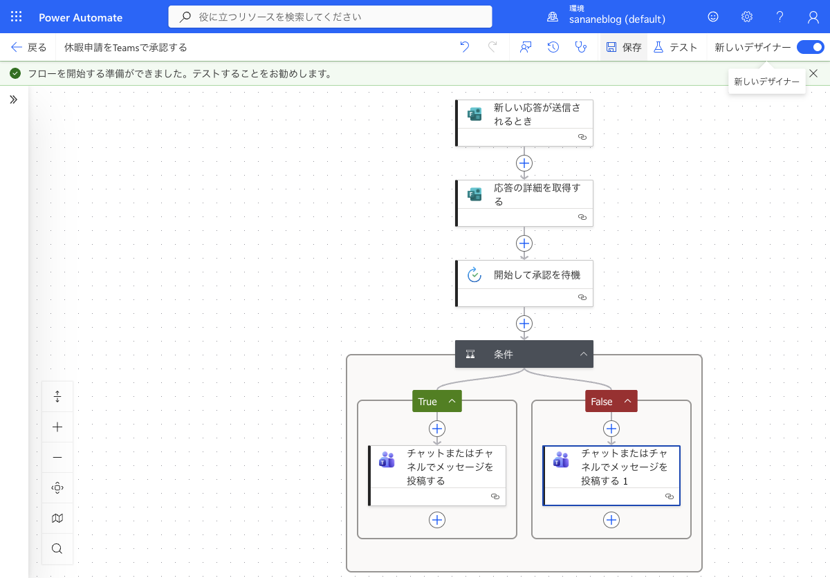Open the account profile icon
The image size is (830, 578).
(x=813, y=17)
